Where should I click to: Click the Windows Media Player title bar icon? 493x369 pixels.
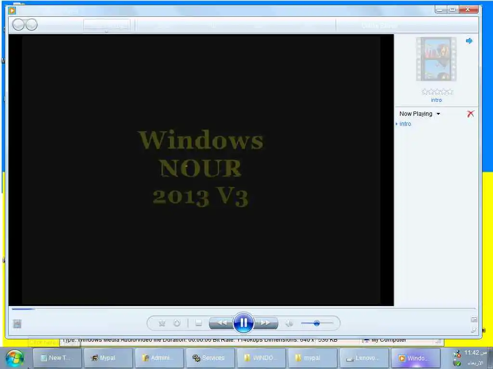click(12, 11)
